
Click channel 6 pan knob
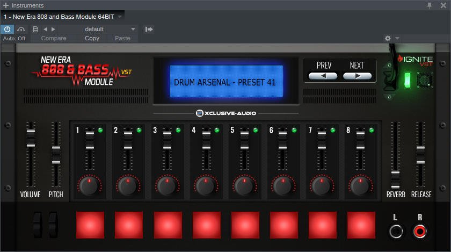click(x=283, y=185)
